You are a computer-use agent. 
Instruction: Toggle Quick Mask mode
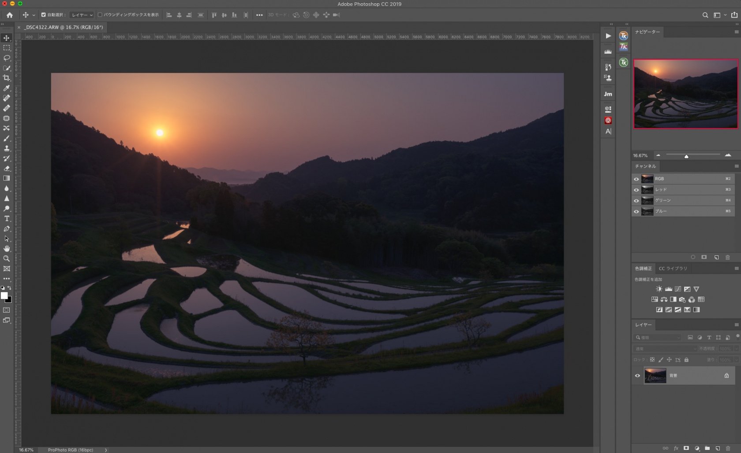coord(7,310)
